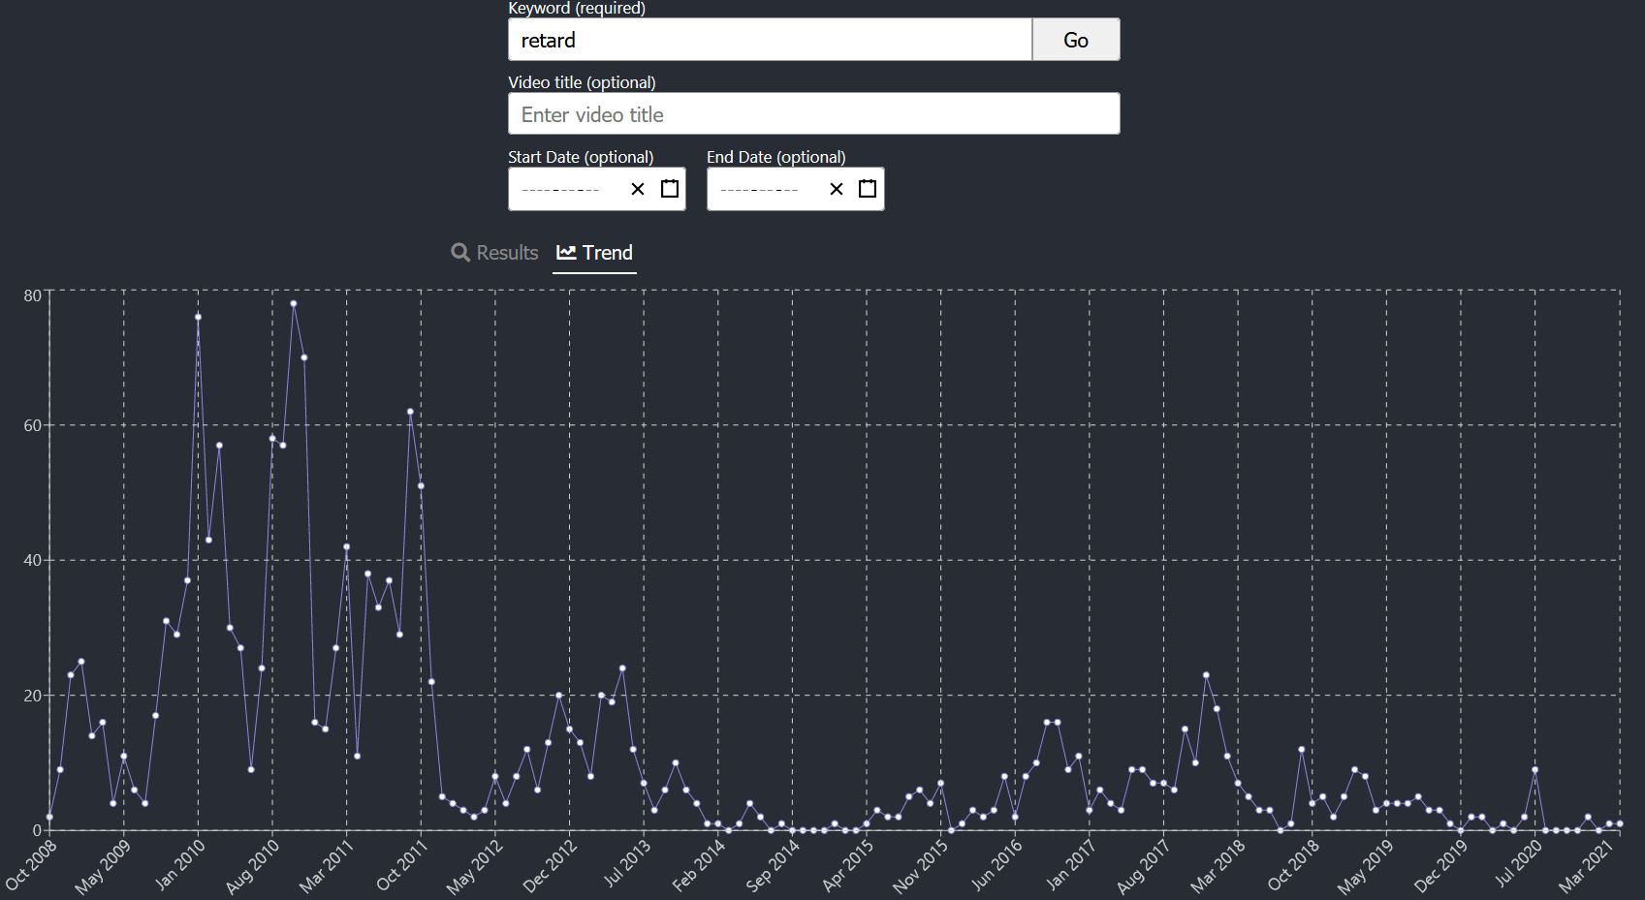This screenshot has height=900, width=1645.
Task: Click the Jan 2010 peak data point
Action: pos(198,317)
